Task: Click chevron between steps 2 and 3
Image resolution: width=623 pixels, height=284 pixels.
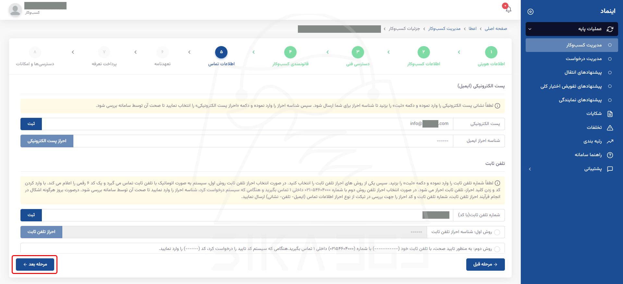Action: point(388,52)
